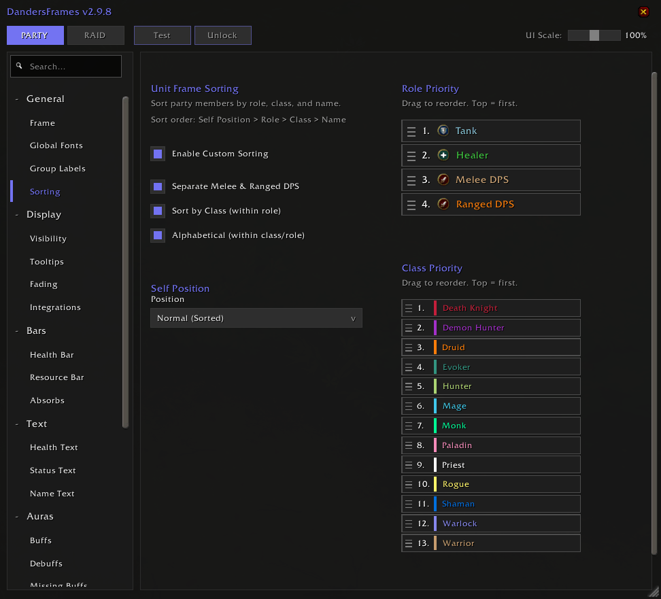Collapse the General section
Image resolution: width=661 pixels, height=599 pixels.
click(17, 99)
